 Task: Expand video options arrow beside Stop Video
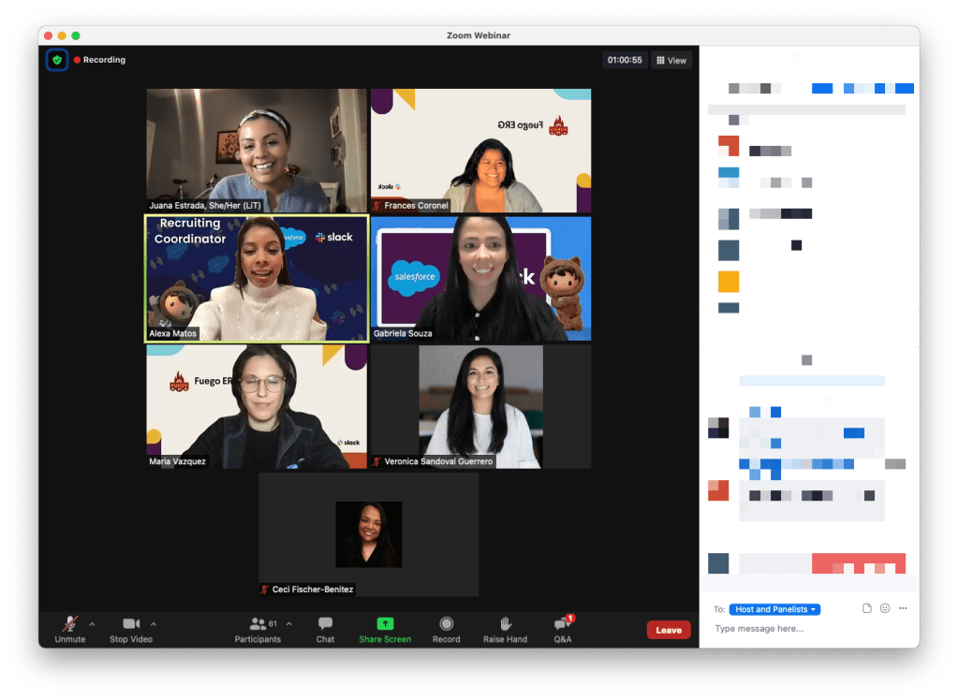(154, 623)
